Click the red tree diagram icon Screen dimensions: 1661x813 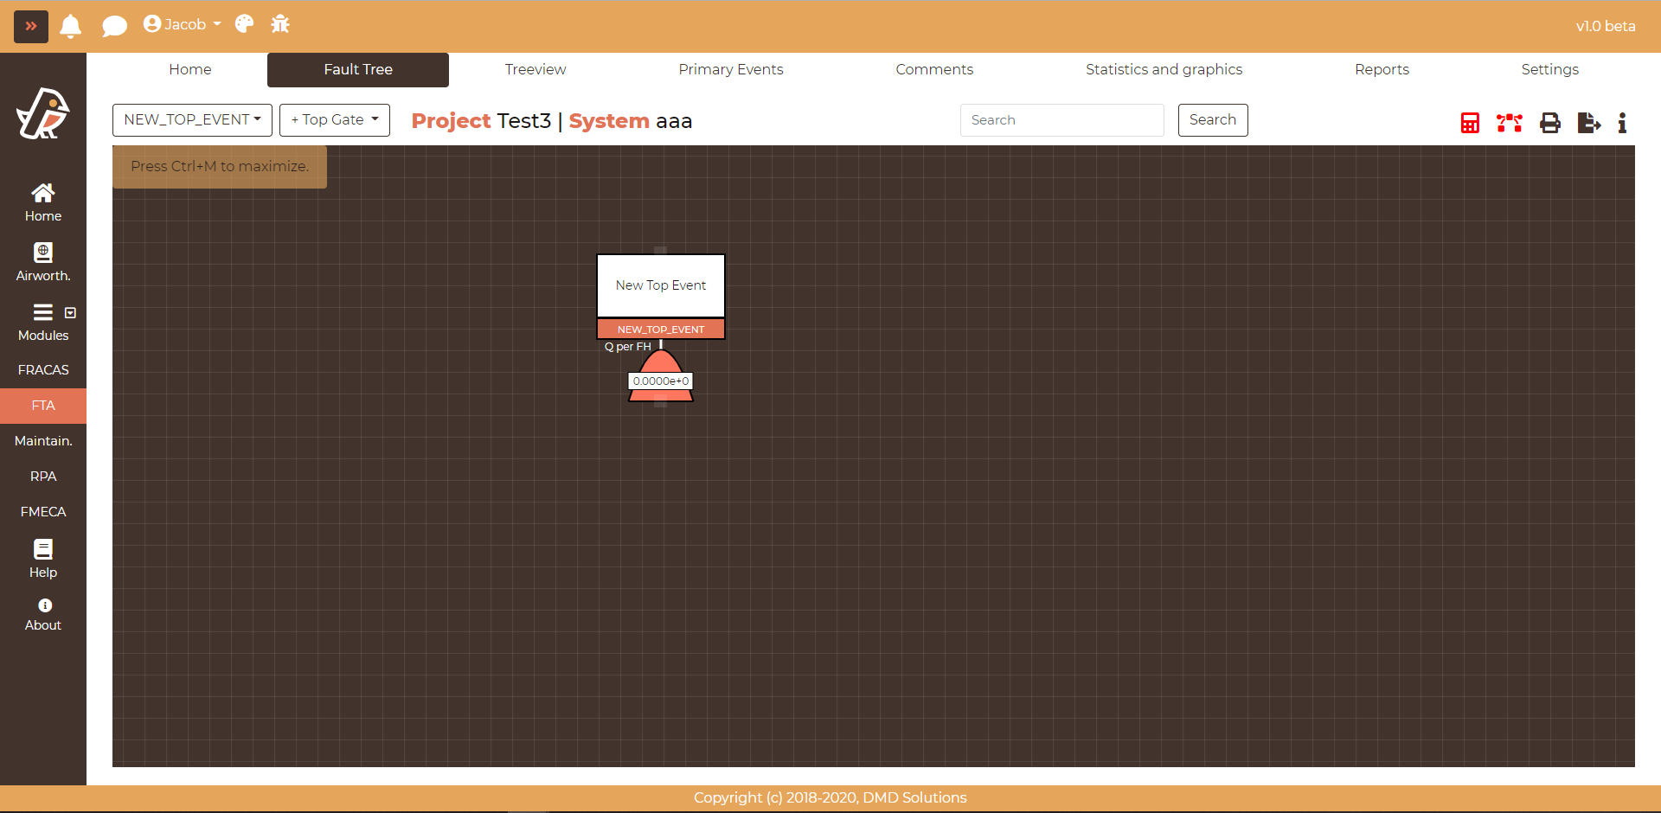tap(1510, 123)
